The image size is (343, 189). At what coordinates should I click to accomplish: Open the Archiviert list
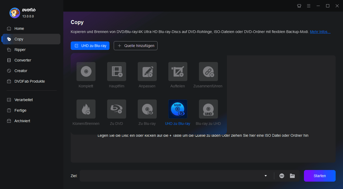pyautogui.click(x=31, y=121)
